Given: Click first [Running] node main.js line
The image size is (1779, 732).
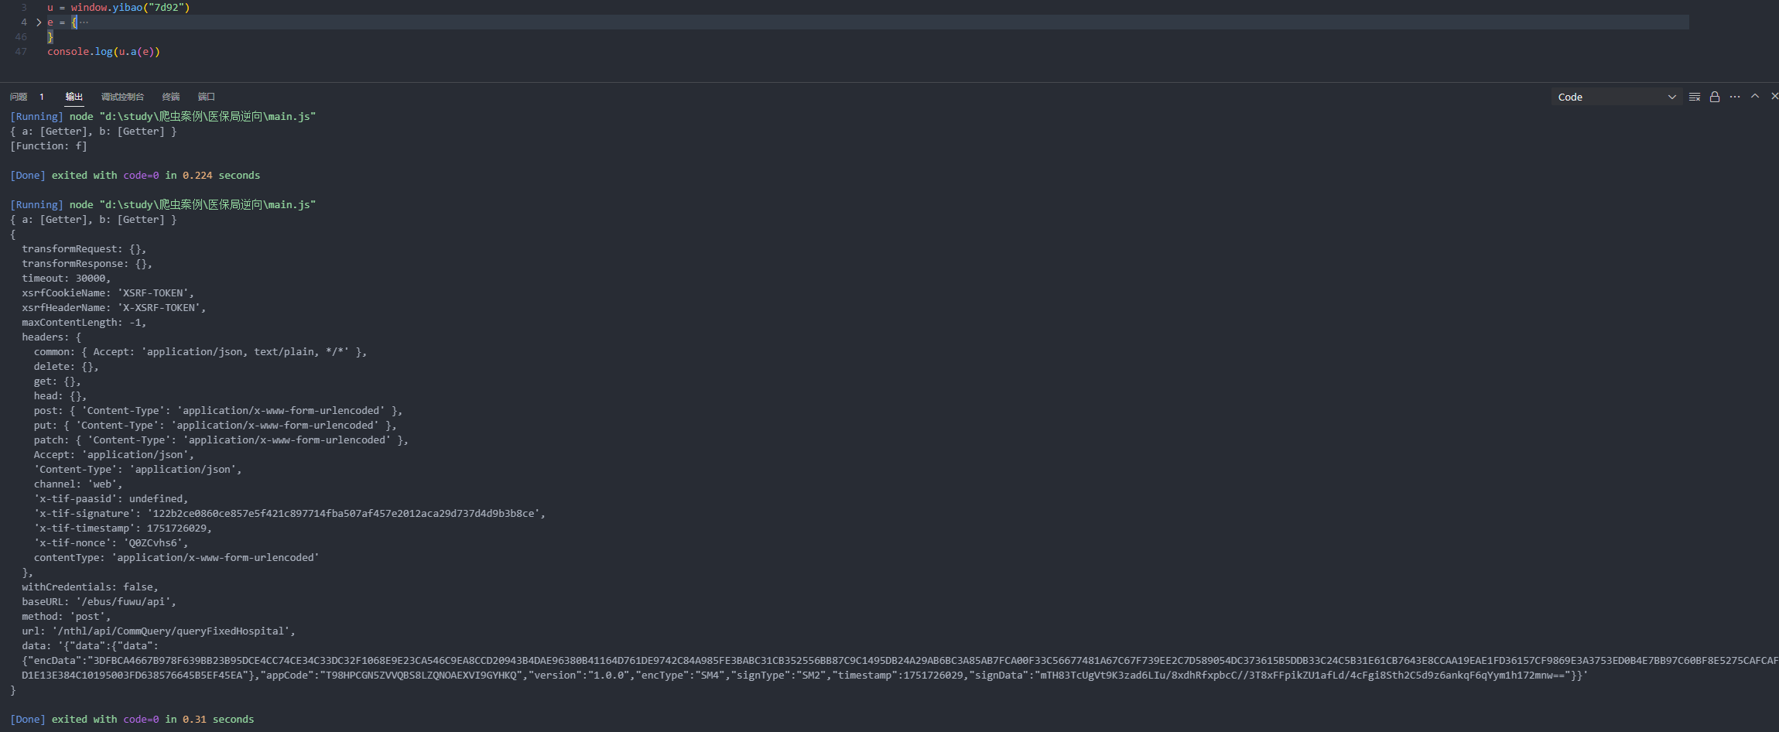Looking at the screenshot, I should tap(163, 117).
